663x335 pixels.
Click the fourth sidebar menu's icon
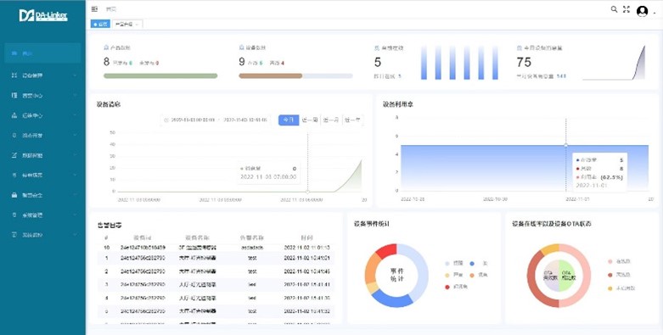coord(14,115)
